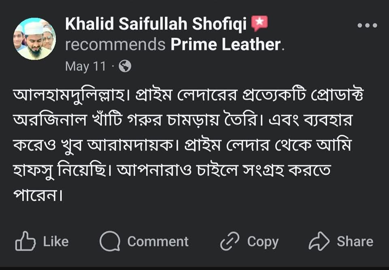Image resolution: width=389 pixels, height=270 pixels.
Task: Click the arrow Share icon
Action: pos(319,241)
